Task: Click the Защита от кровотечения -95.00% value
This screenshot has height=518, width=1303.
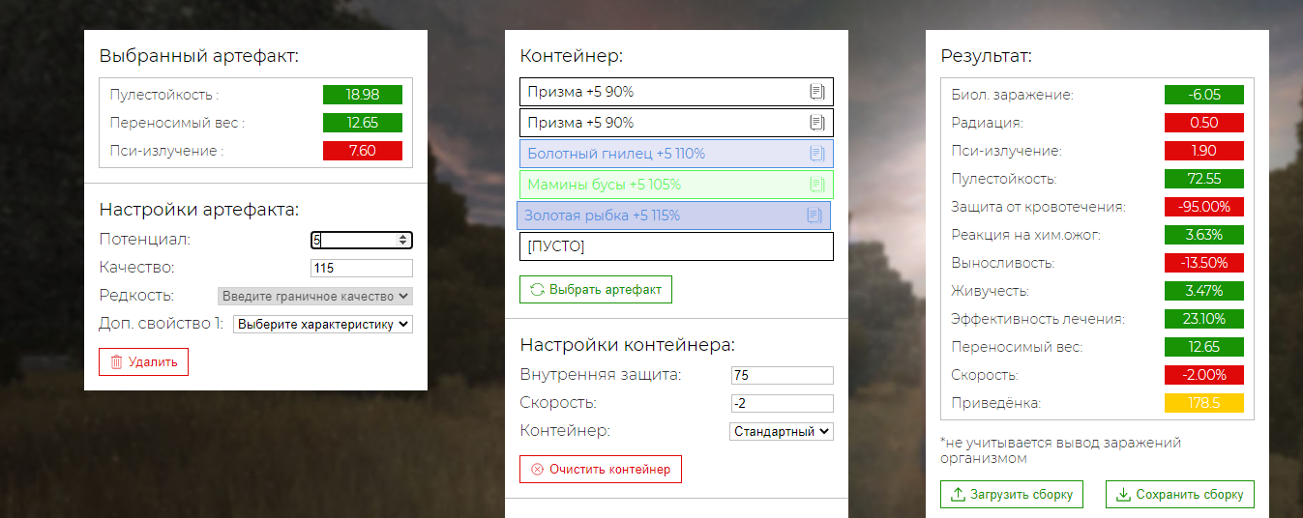Action: (x=1203, y=207)
